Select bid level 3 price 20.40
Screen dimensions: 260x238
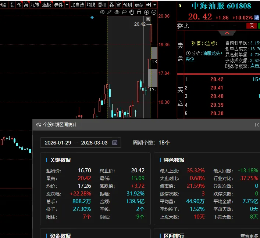coord(217,96)
